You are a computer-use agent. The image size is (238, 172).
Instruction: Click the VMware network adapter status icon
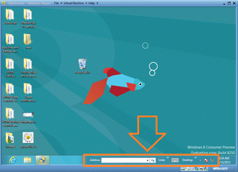click(x=197, y=169)
